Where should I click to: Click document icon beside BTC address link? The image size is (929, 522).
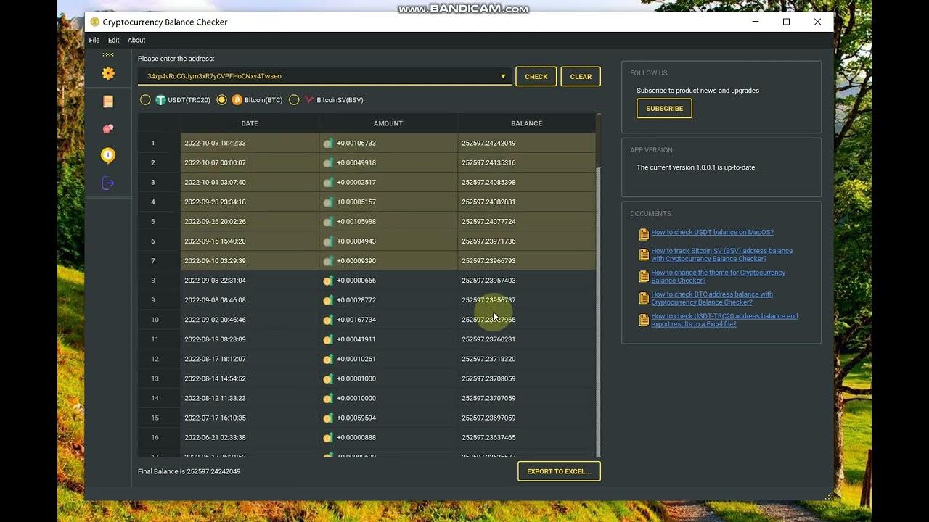pyautogui.click(x=643, y=298)
